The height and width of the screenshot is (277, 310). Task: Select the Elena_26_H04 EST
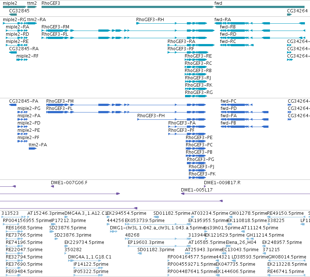[x=228, y=246]
